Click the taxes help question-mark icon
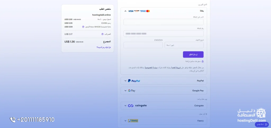Viewport: 271px width, 128px height. point(102,34)
